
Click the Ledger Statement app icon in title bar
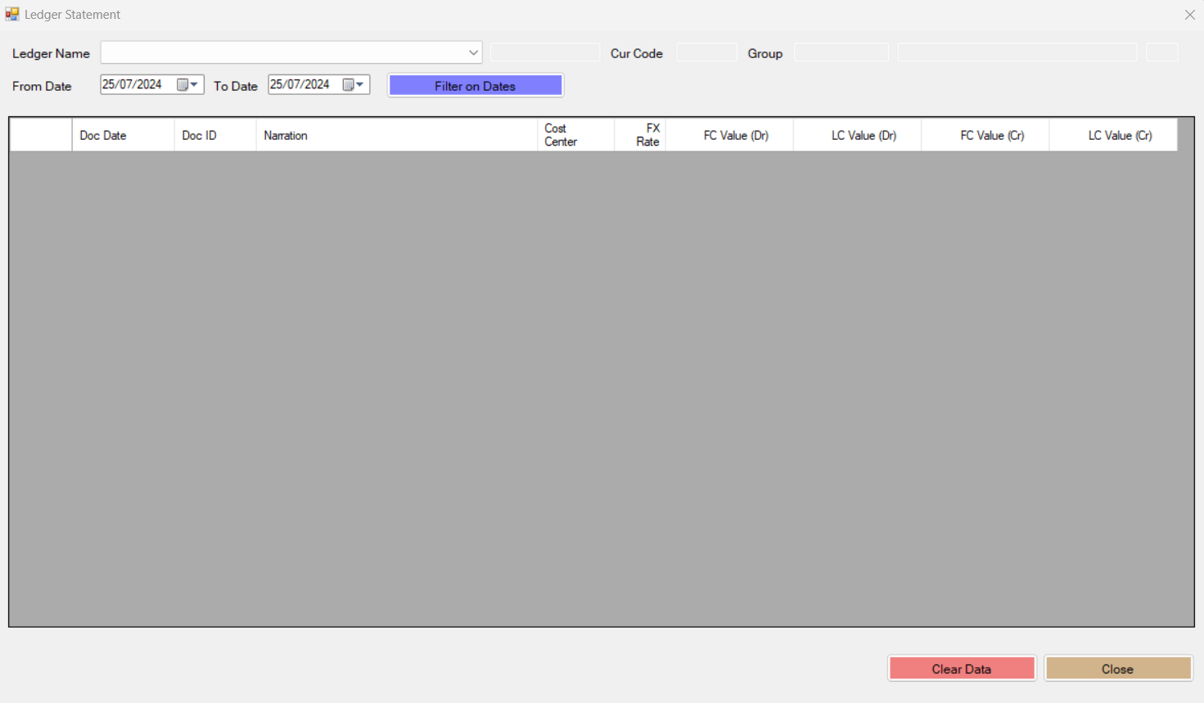[12, 15]
